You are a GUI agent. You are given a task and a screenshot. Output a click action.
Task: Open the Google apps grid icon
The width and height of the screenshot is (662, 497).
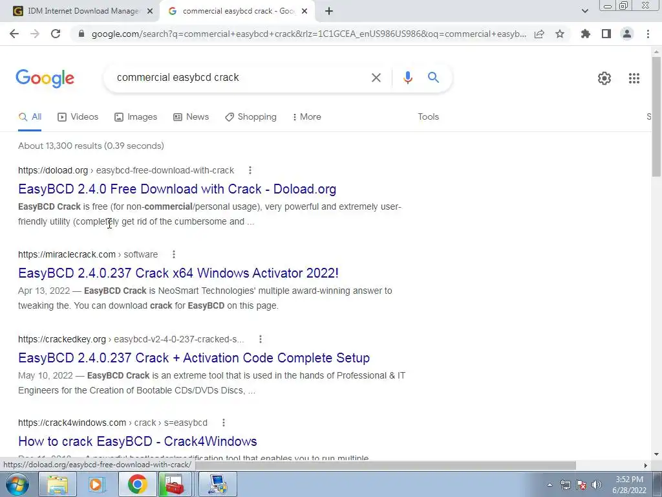tap(634, 78)
